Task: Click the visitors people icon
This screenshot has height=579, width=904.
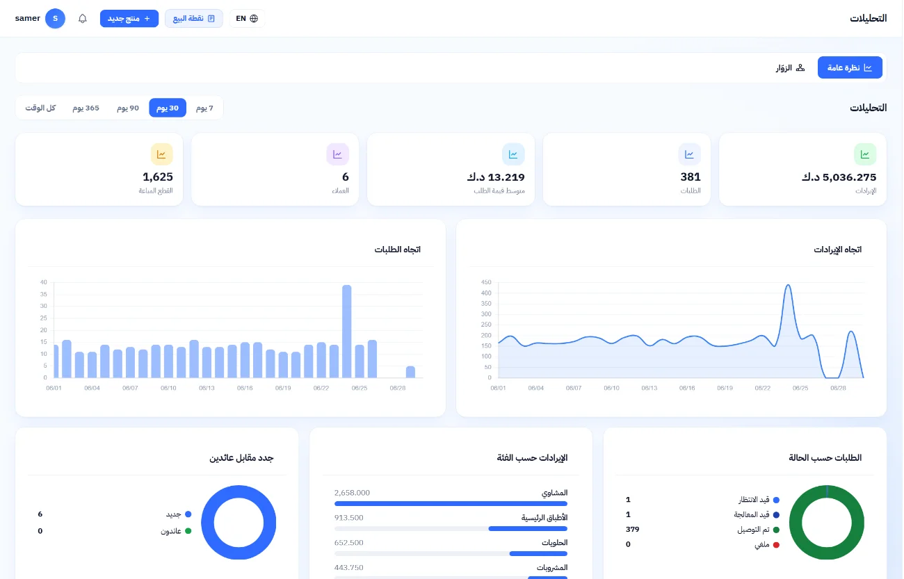Action: [800, 67]
